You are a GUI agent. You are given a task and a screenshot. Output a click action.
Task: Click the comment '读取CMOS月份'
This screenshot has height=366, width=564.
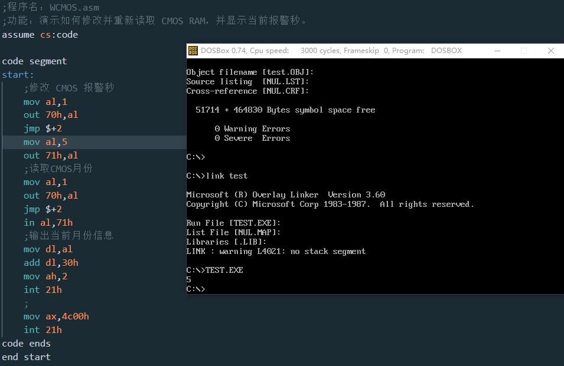(58, 169)
